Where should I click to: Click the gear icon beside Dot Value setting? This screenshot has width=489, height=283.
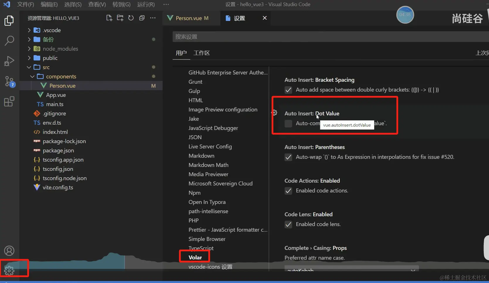pos(274,113)
